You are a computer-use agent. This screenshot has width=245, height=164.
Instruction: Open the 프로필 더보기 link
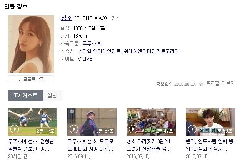pos(220,83)
